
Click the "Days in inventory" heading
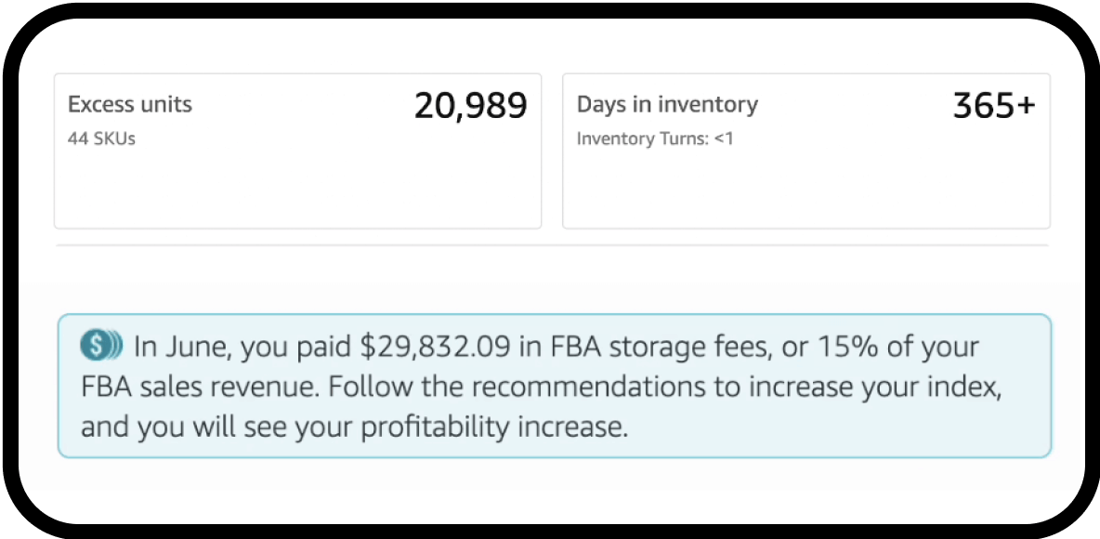tap(667, 104)
